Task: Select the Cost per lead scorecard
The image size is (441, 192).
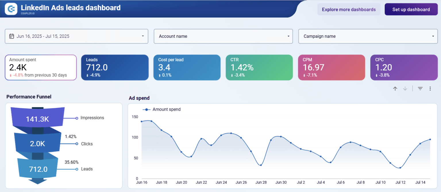Action: [187, 68]
